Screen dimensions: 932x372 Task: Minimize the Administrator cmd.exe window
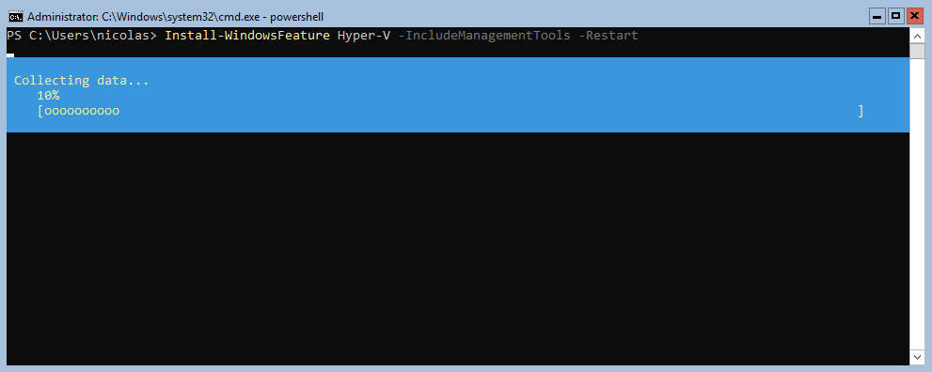click(877, 16)
